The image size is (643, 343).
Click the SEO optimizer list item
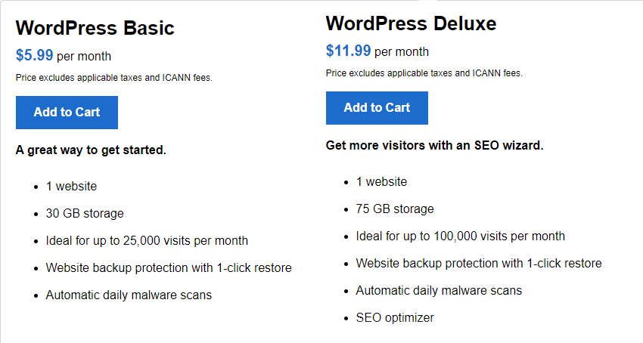395,317
